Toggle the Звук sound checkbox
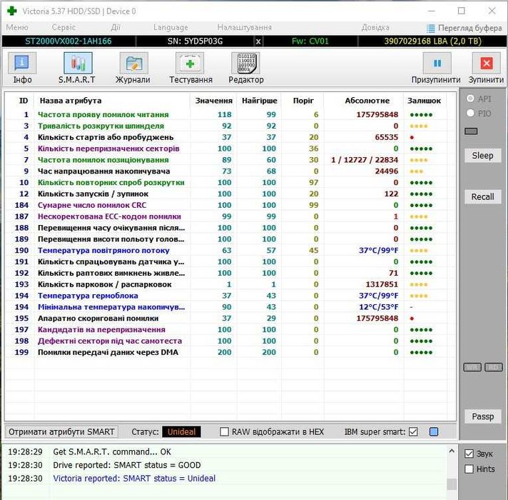The image size is (508, 500). [x=469, y=454]
